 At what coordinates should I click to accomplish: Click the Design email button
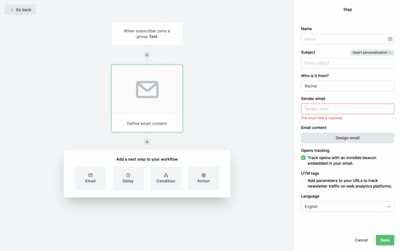[x=348, y=138]
